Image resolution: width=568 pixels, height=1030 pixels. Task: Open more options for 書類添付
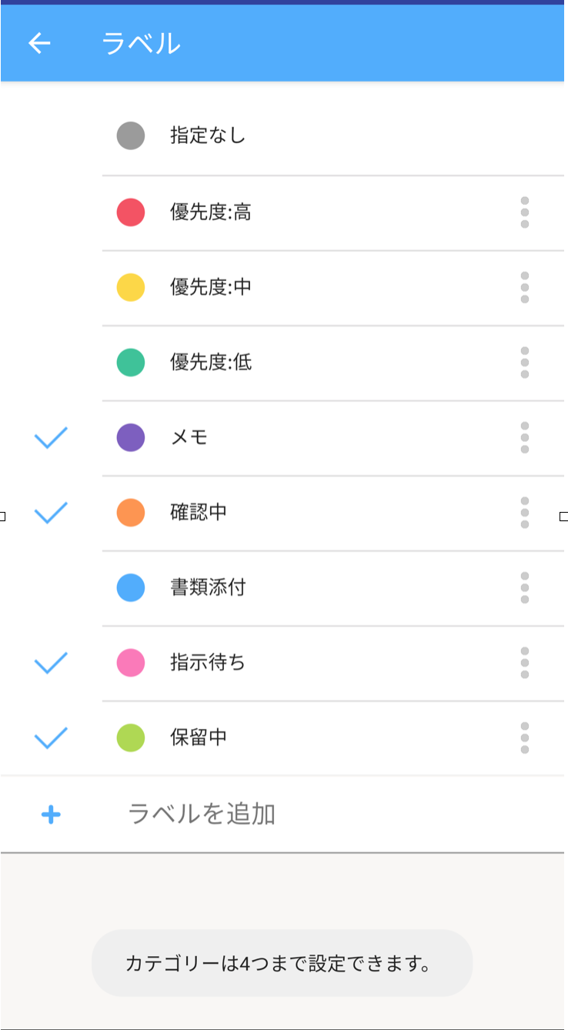pyautogui.click(x=525, y=587)
